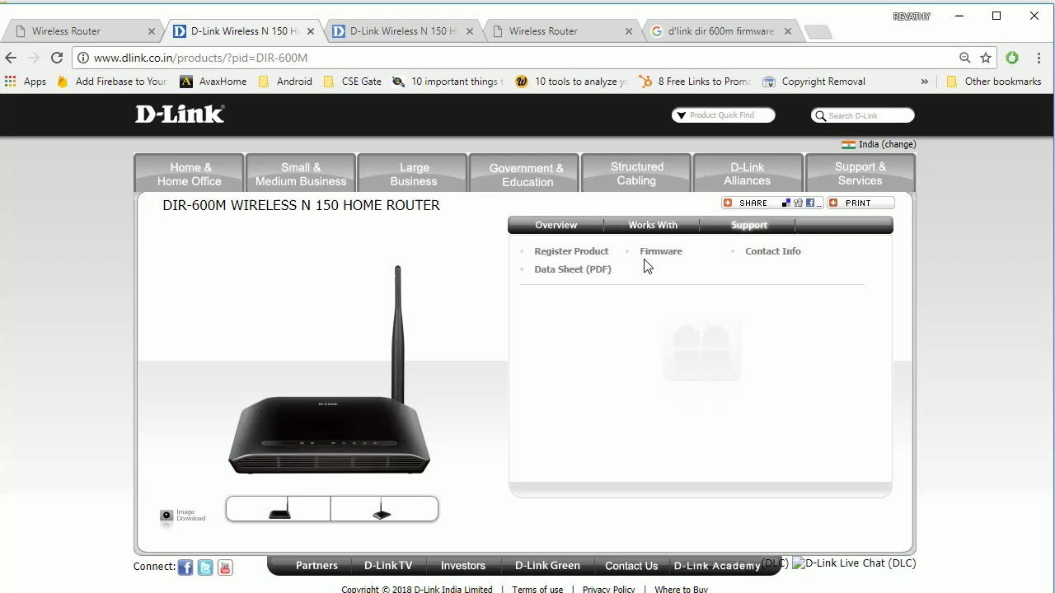Select the Overview product tab
Image resolution: width=1055 pixels, height=593 pixels.
(556, 225)
